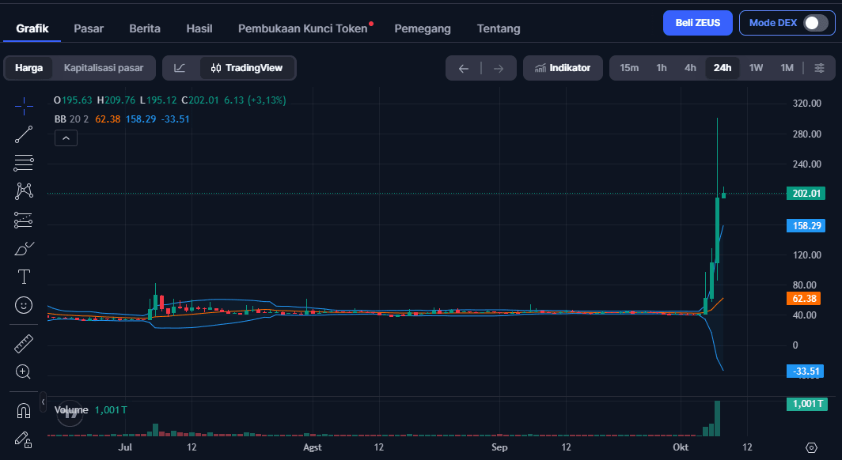Screen dimensions: 842x460
Task: Switch to simple line chart view
Action: pyautogui.click(x=180, y=68)
